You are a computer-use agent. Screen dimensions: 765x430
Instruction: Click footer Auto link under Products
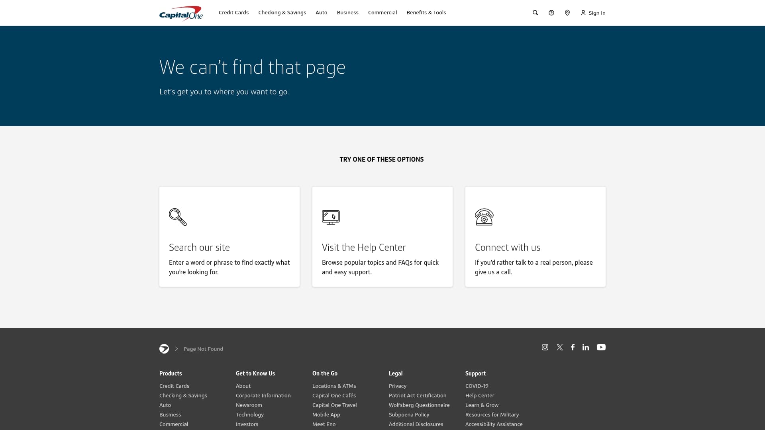[165, 405]
